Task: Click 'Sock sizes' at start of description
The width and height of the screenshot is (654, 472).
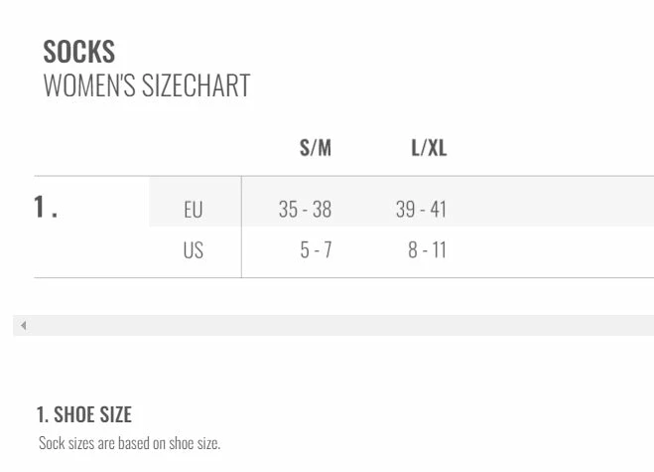Action: point(62,443)
